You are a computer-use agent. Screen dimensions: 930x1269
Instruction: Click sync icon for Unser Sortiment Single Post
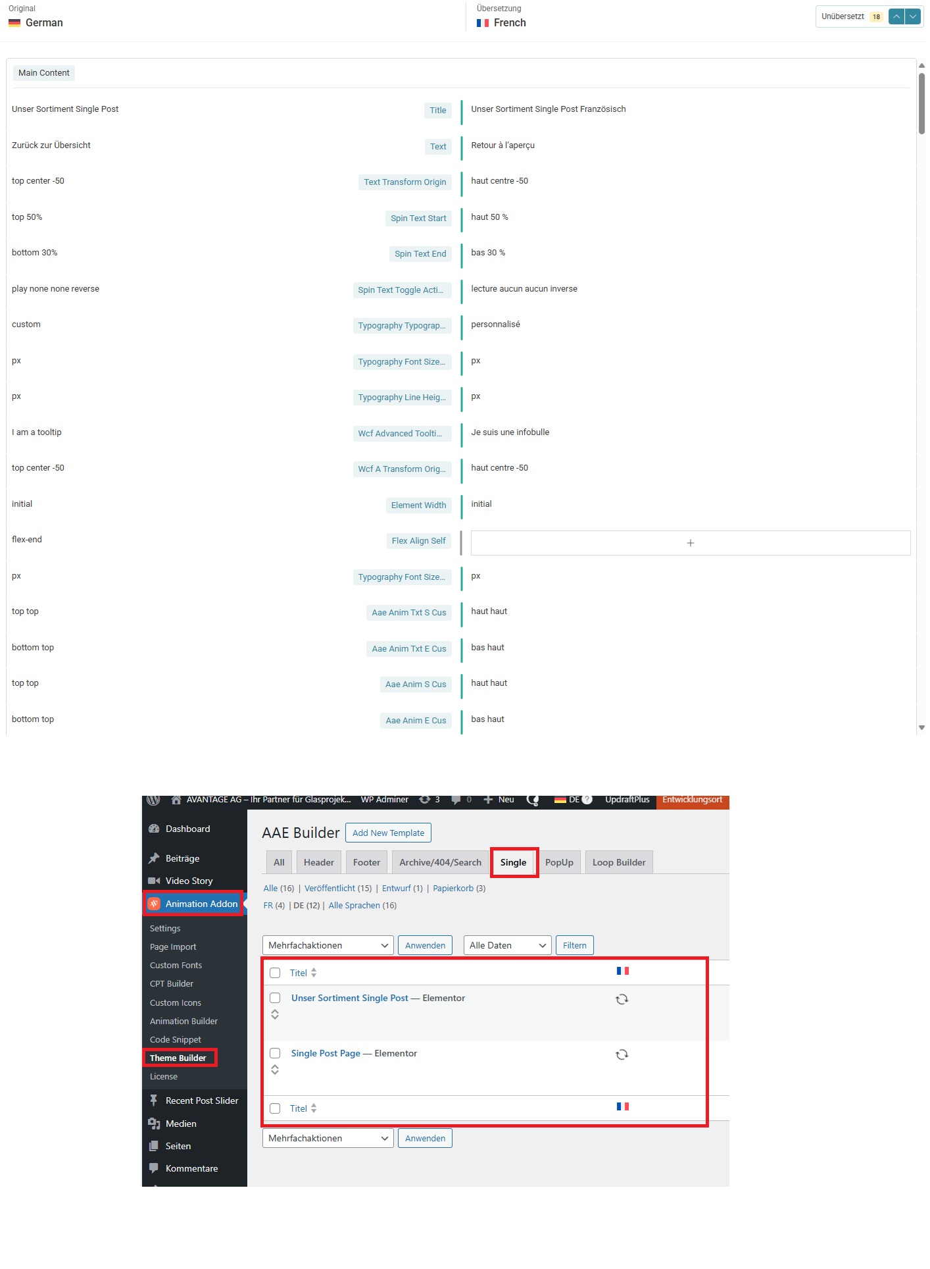(x=622, y=999)
